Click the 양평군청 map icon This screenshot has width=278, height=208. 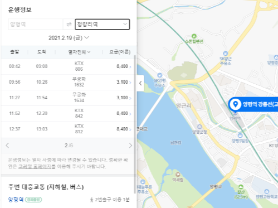click(199, 127)
